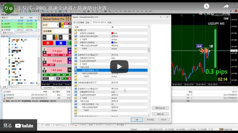Click the 保存 (S) save button
The height and width of the screenshot is (133, 238).
click(x=160, y=114)
